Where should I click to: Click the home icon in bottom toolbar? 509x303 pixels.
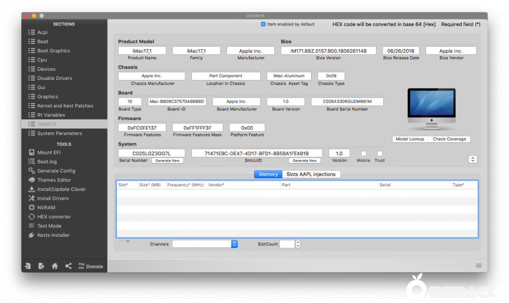pos(54,265)
